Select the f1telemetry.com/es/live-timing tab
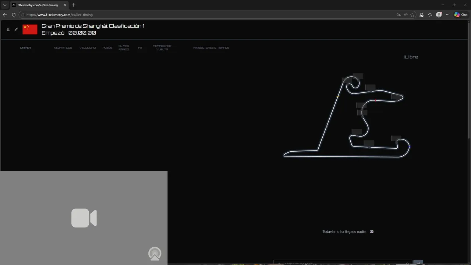This screenshot has height=265, width=471. tap(39, 5)
